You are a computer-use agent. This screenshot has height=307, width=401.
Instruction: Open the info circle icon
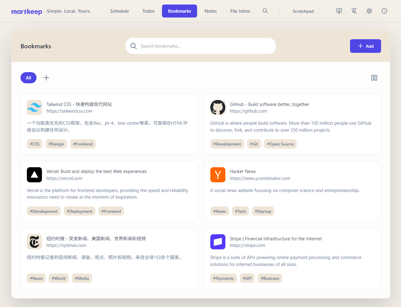pyautogui.click(x=384, y=11)
